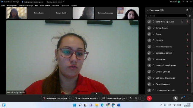
Task: Open the Файл menu
Action: point(3,5)
